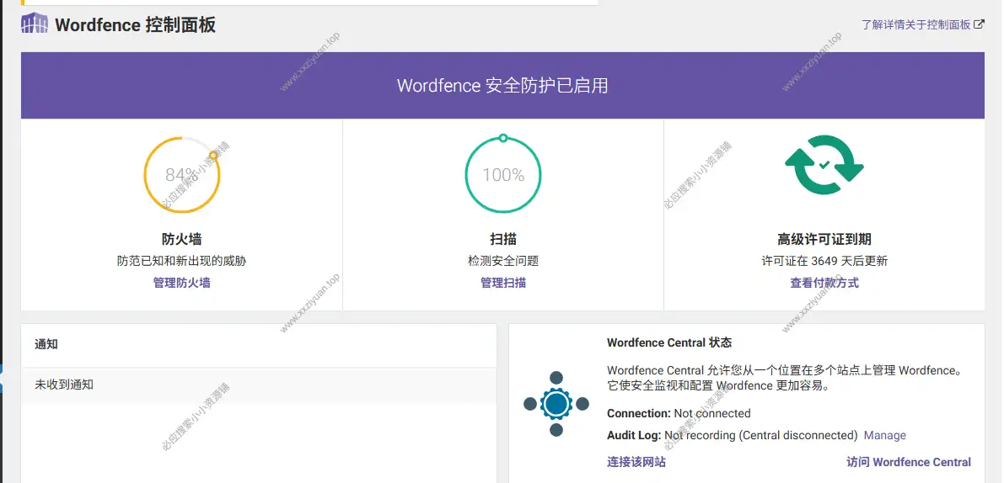Screen dimensions: 1004x483
Task: Open 管理防火墙 link
Action: 181,283
